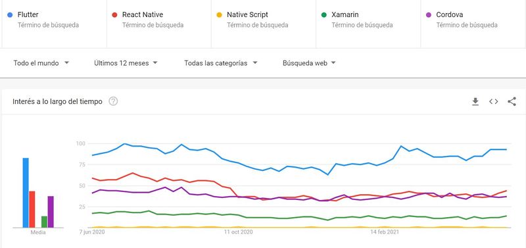Click the blue Flutter average bar
The width and height of the screenshot is (526, 248).
[26, 193]
